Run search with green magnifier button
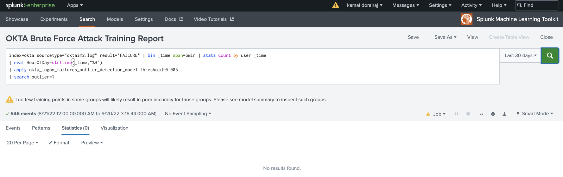 (550, 55)
